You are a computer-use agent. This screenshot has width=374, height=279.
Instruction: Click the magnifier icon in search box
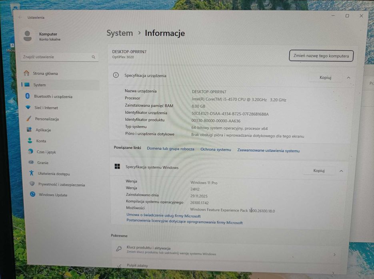tap(93, 57)
